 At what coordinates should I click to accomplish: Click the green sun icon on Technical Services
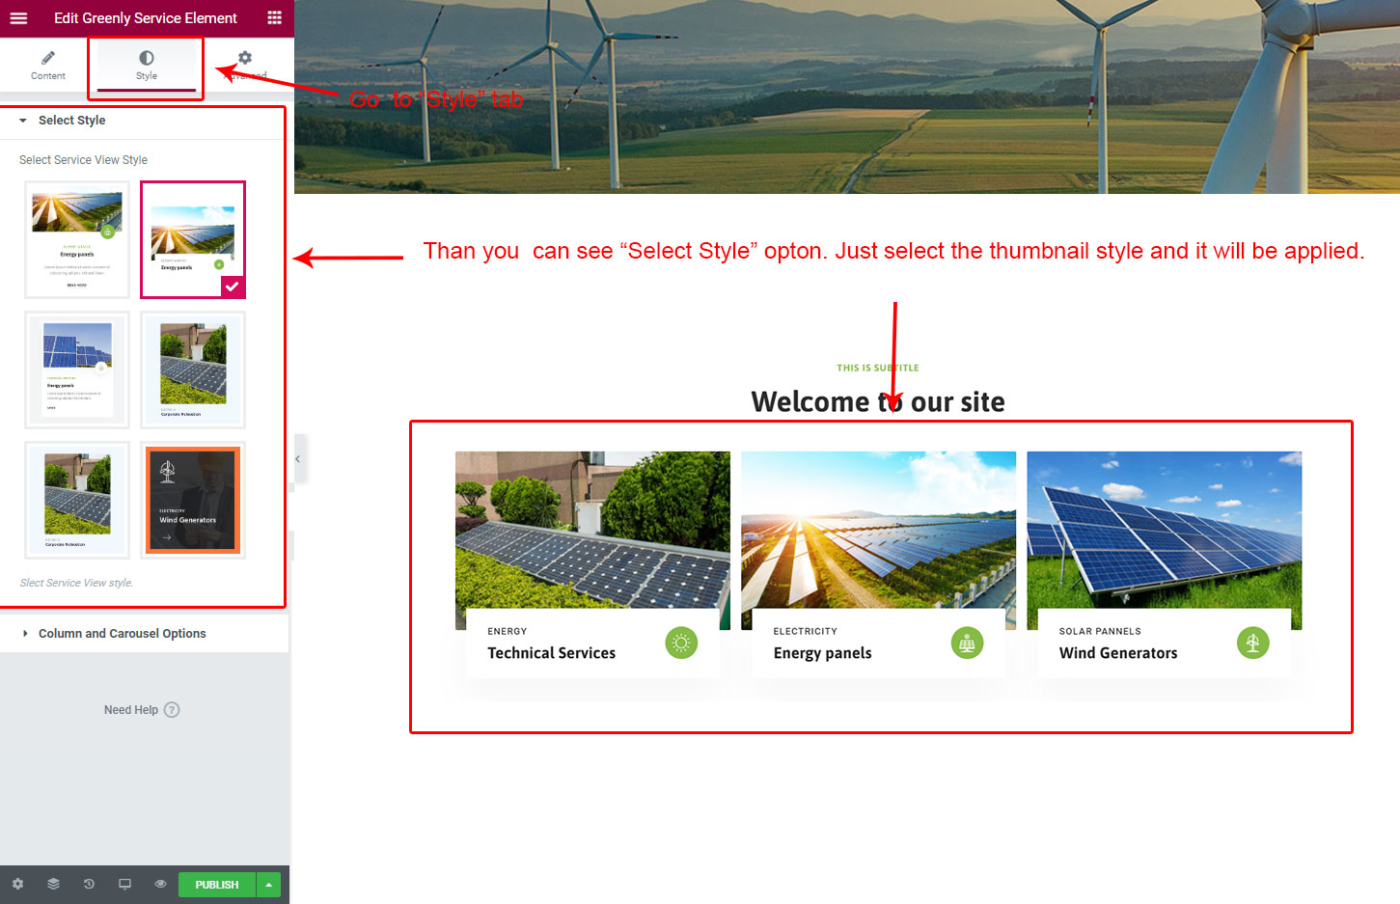680,643
